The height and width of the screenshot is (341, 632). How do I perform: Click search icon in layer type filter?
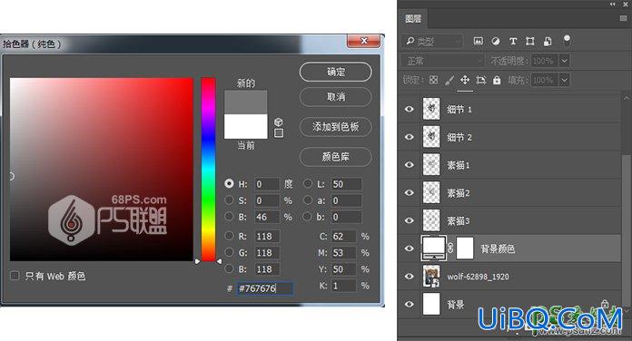410,41
